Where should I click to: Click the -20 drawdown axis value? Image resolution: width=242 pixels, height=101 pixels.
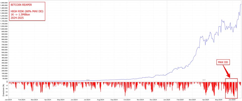click(7, 95)
